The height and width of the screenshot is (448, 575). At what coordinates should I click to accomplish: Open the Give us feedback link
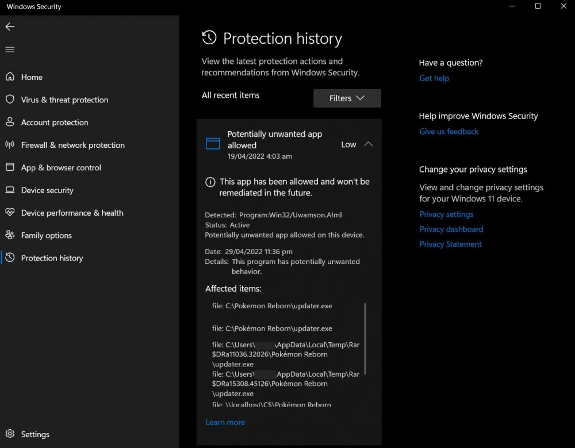449,132
